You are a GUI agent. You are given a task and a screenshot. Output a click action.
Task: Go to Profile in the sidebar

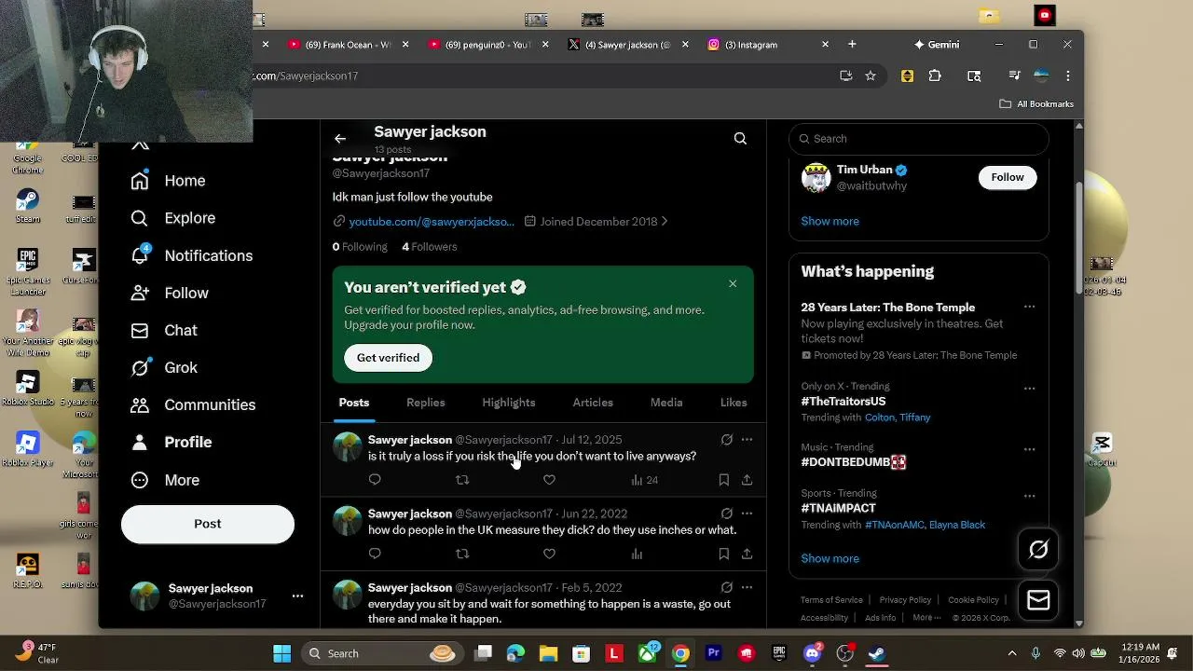(x=171, y=442)
